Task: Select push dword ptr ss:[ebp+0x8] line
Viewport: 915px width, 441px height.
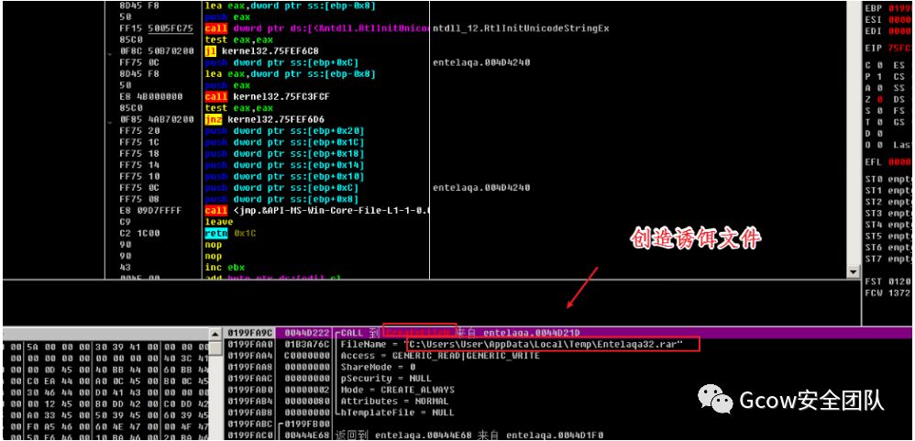Action: [x=281, y=199]
